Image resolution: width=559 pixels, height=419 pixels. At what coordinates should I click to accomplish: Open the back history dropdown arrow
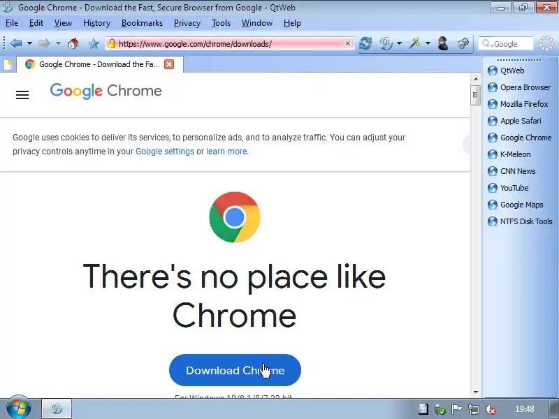(x=29, y=43)
